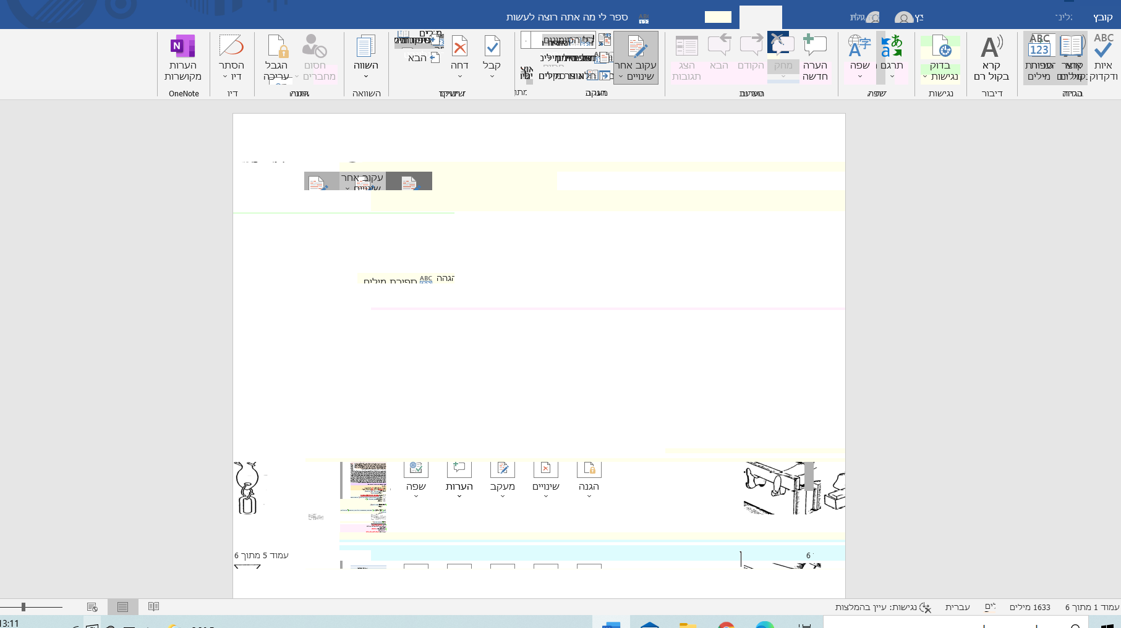1121x628 pixels.
Task: Expand the Language (שפה) dropdown arrow
Action: [x=859, y=77]
